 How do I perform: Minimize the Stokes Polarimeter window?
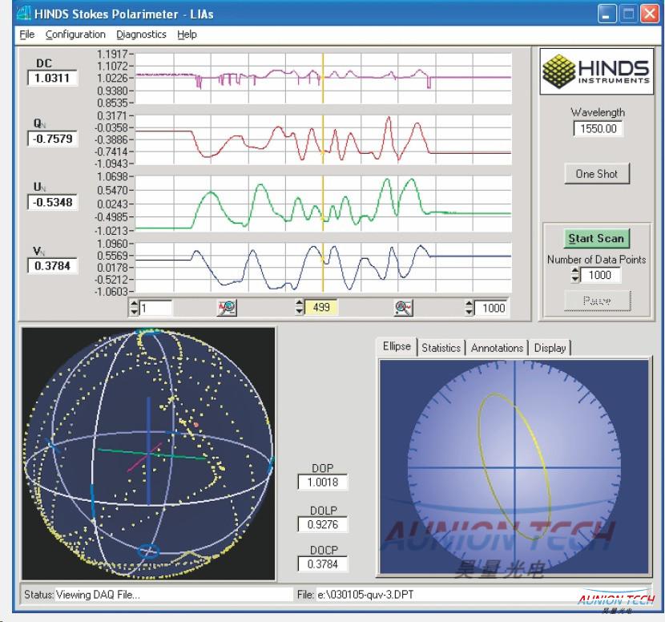[x=607, y=14]
